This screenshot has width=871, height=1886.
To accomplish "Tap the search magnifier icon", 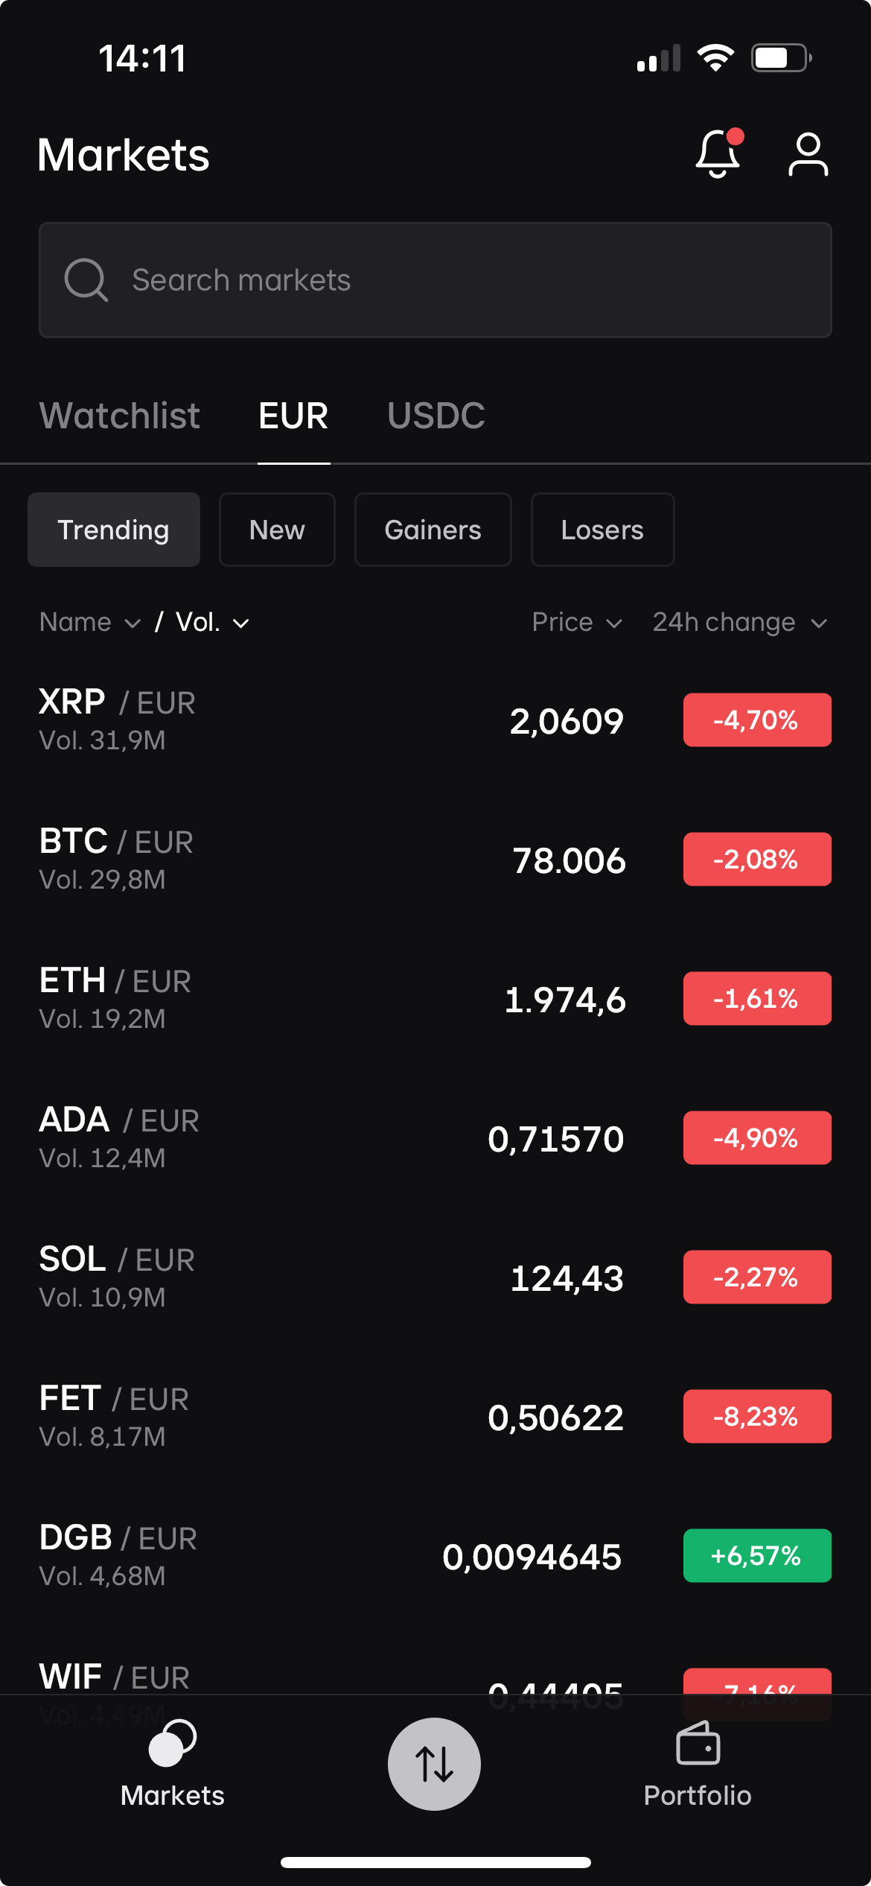I will click(x=86, y=280).
